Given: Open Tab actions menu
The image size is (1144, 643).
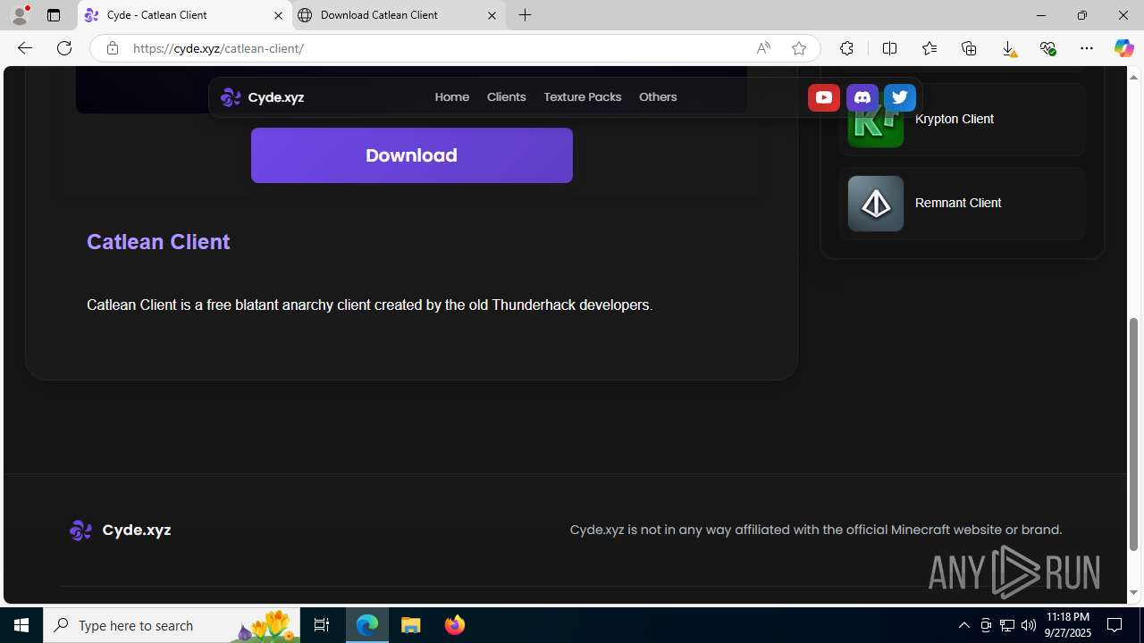Looking at the screenshot, I should (54, 15).
